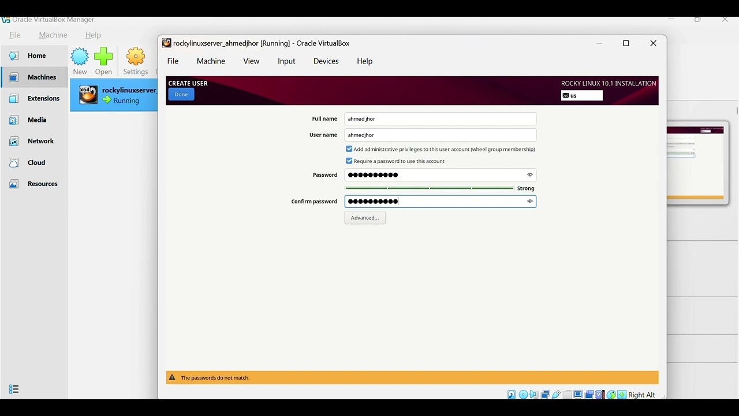
Task: Click the Password input field
Action: pyautogui.click(x=441, y=175)
